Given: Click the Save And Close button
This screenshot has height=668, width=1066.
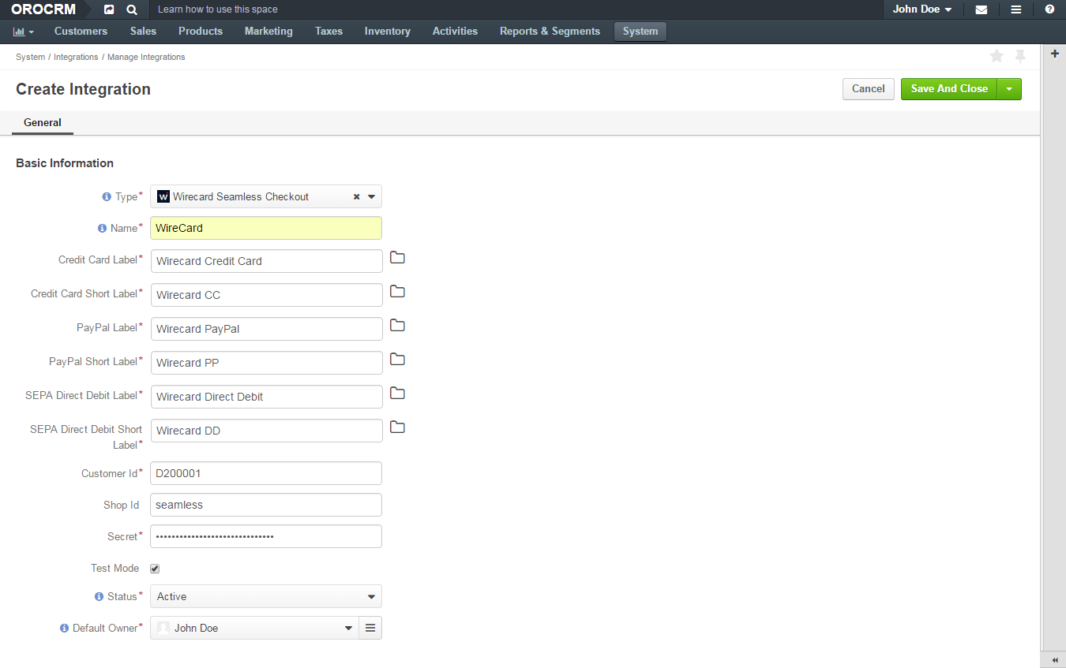Looking at the screenshot, I should click(949, 89).
